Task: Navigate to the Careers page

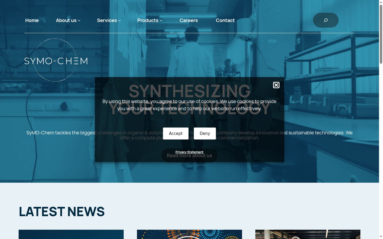Action: pos(189,20)
